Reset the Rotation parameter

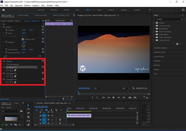coord(43,42)
